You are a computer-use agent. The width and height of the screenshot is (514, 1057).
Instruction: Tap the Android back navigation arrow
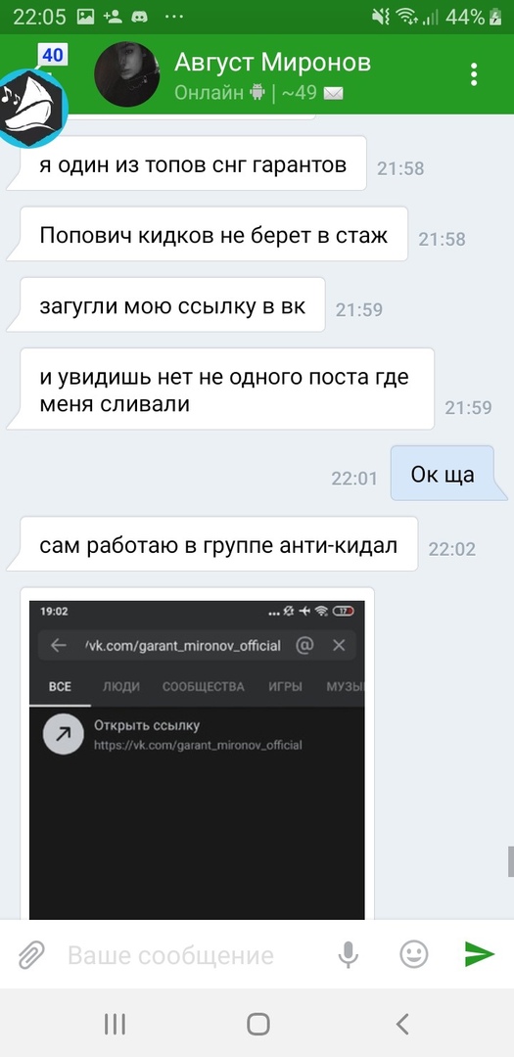tap(402, 1024)
